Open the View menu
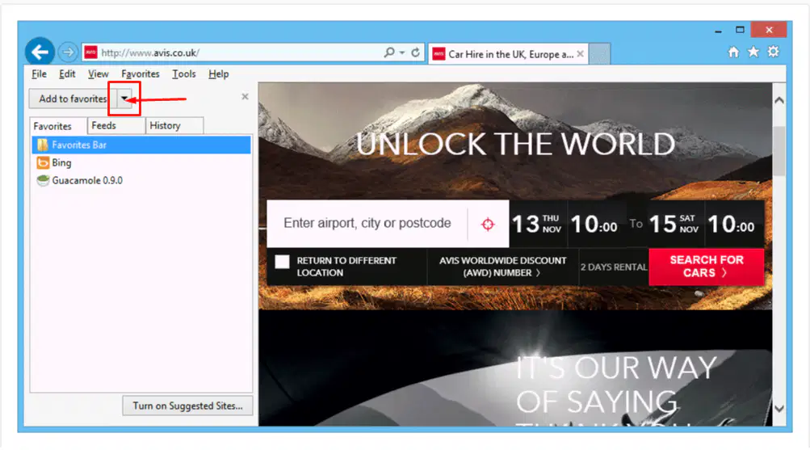The width and height of the screenshot is (810, 450). tap(98, 74)
